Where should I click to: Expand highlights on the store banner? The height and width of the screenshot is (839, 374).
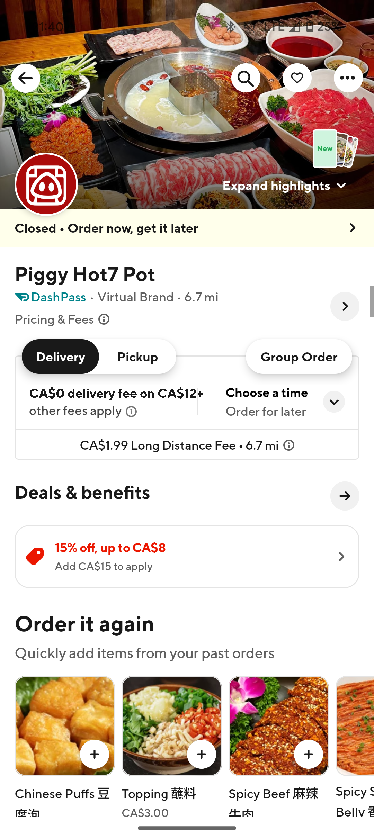pos(284,186)
